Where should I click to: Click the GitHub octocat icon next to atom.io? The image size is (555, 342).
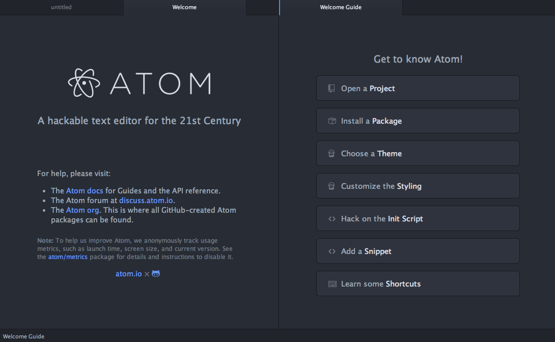coord(156,274)
